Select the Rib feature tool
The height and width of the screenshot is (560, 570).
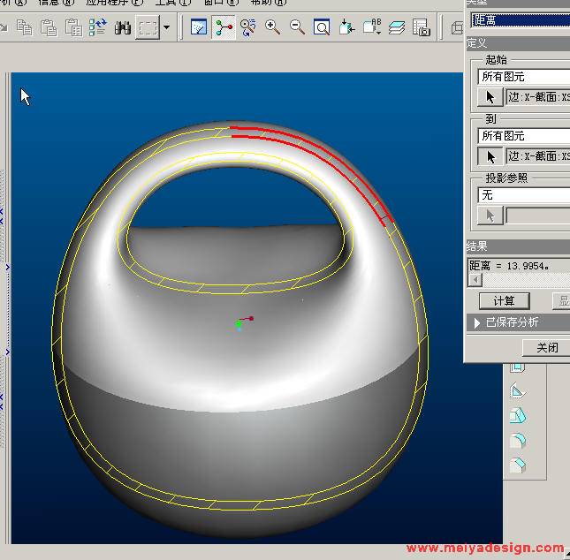(x=518, y=391)
